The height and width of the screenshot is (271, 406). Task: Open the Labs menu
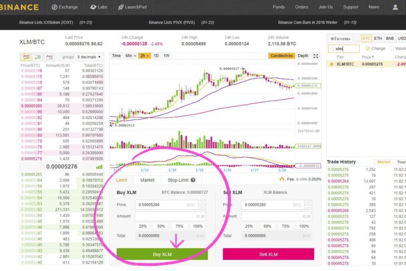pyautogui.click(x=99, y=7)
